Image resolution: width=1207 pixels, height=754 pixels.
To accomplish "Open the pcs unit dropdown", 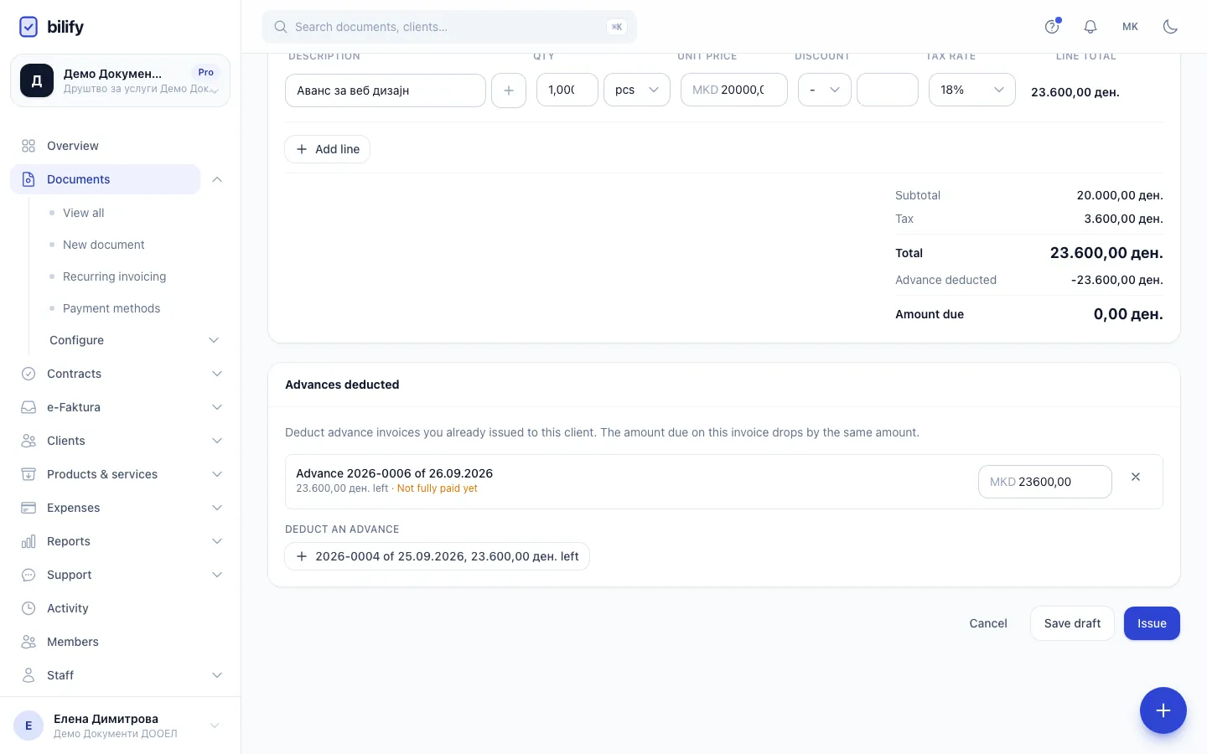I will [637, 90].
